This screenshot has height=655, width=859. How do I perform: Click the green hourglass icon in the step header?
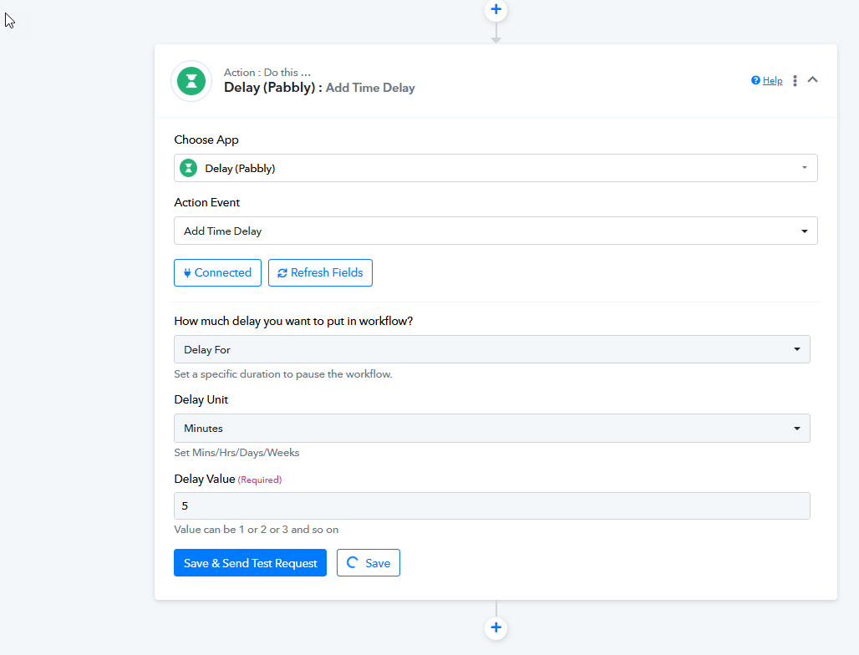pyautogui.click(x=192, y=81)
